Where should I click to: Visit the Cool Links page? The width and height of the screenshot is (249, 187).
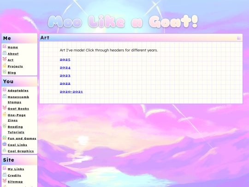tap(18, 145)
